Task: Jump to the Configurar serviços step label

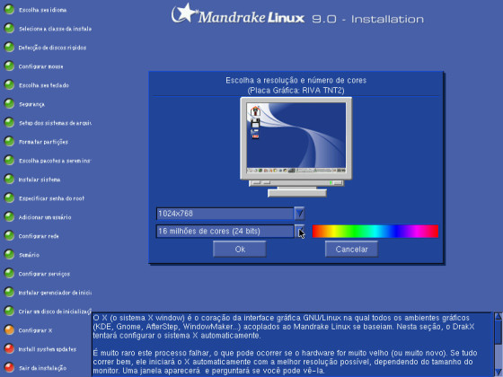Action: [x=44, y=274]
